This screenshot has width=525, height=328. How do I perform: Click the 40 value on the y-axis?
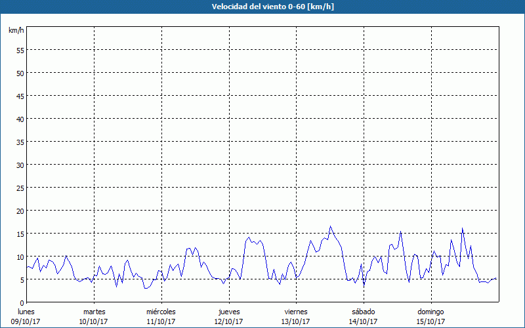tap(20, 119)
